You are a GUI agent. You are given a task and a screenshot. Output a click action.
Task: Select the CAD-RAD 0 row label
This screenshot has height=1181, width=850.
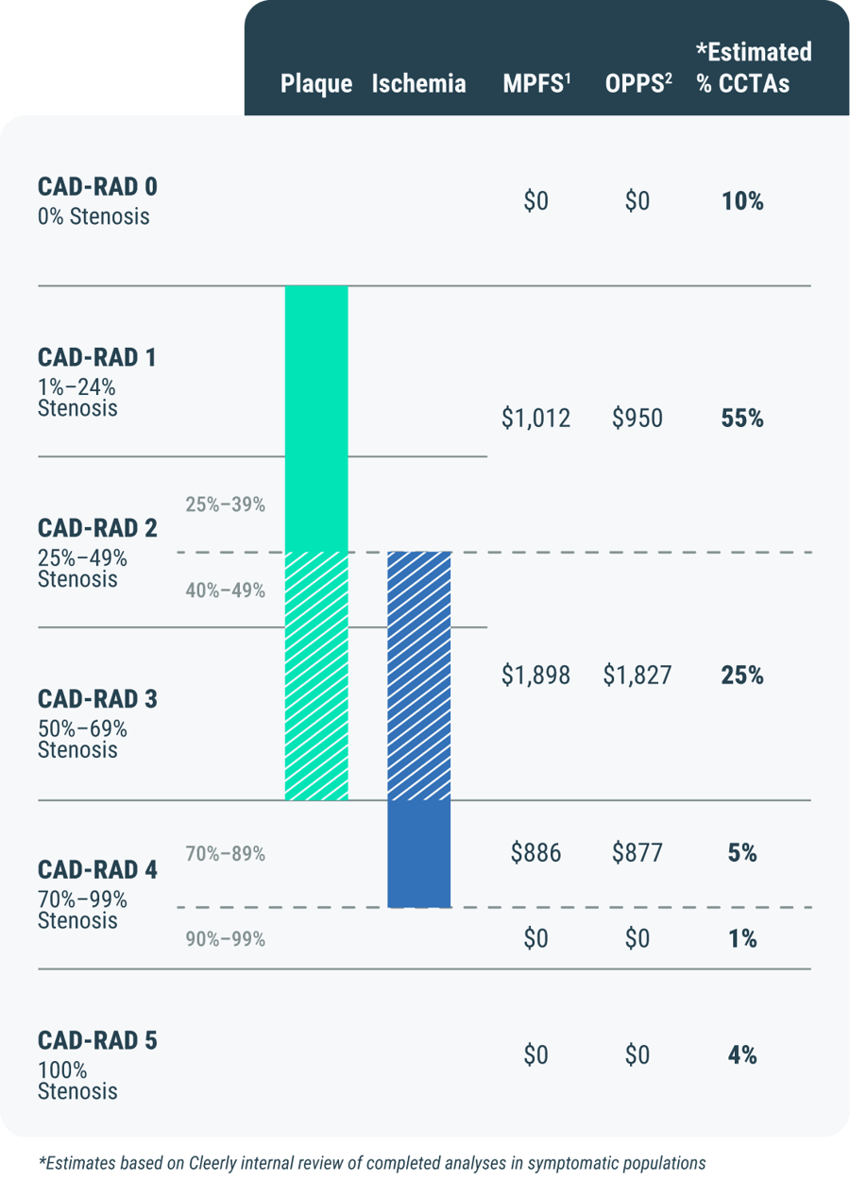click(97, 200)
